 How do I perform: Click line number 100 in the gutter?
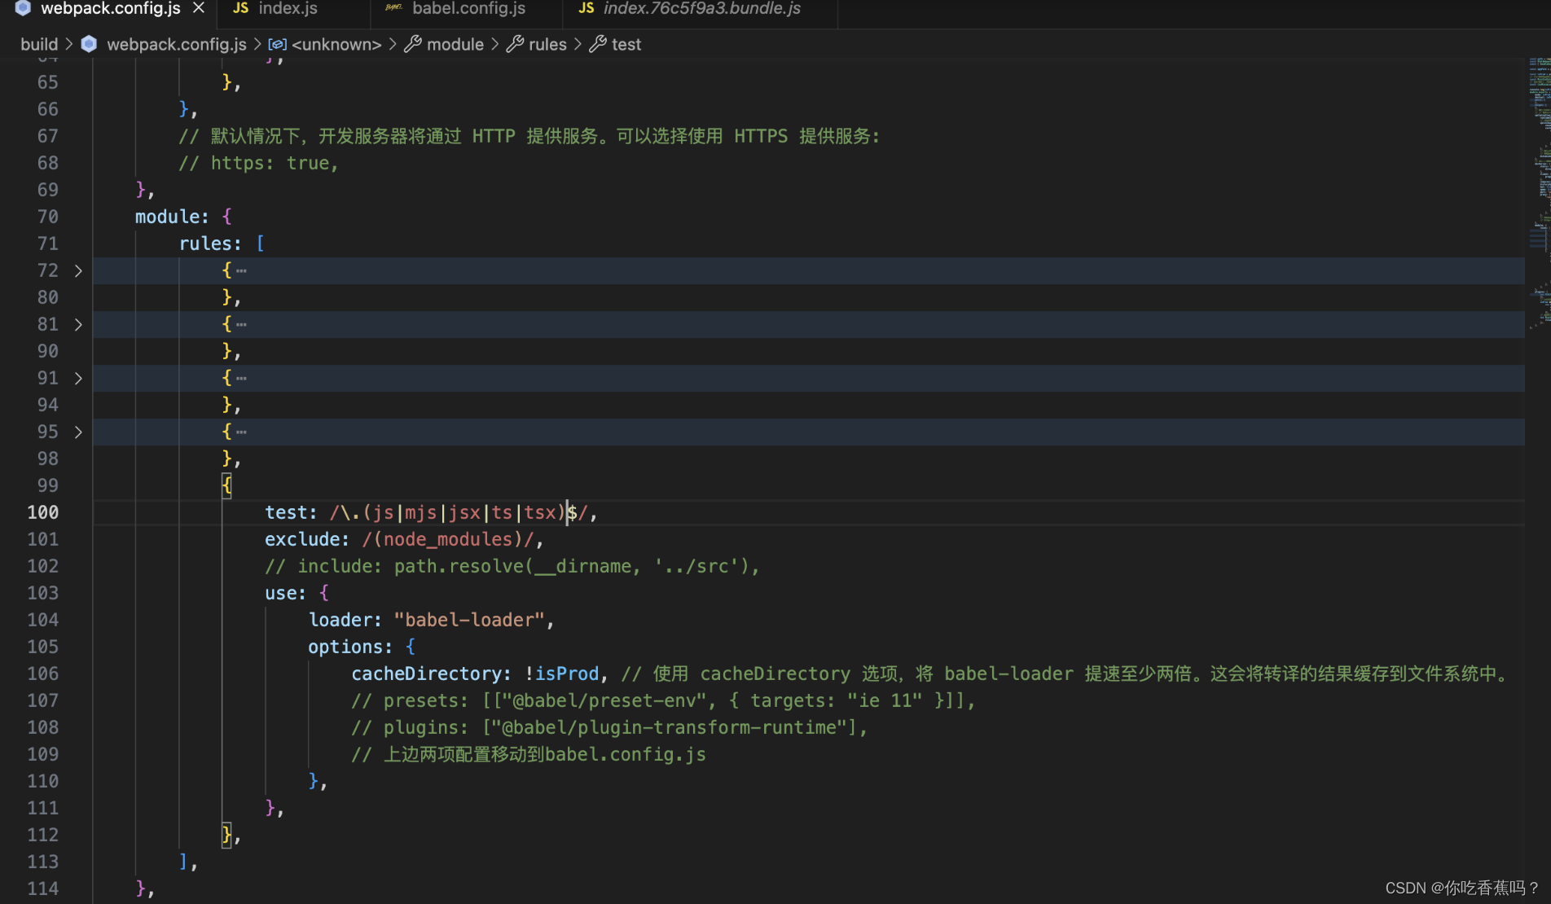pos(43,512)
